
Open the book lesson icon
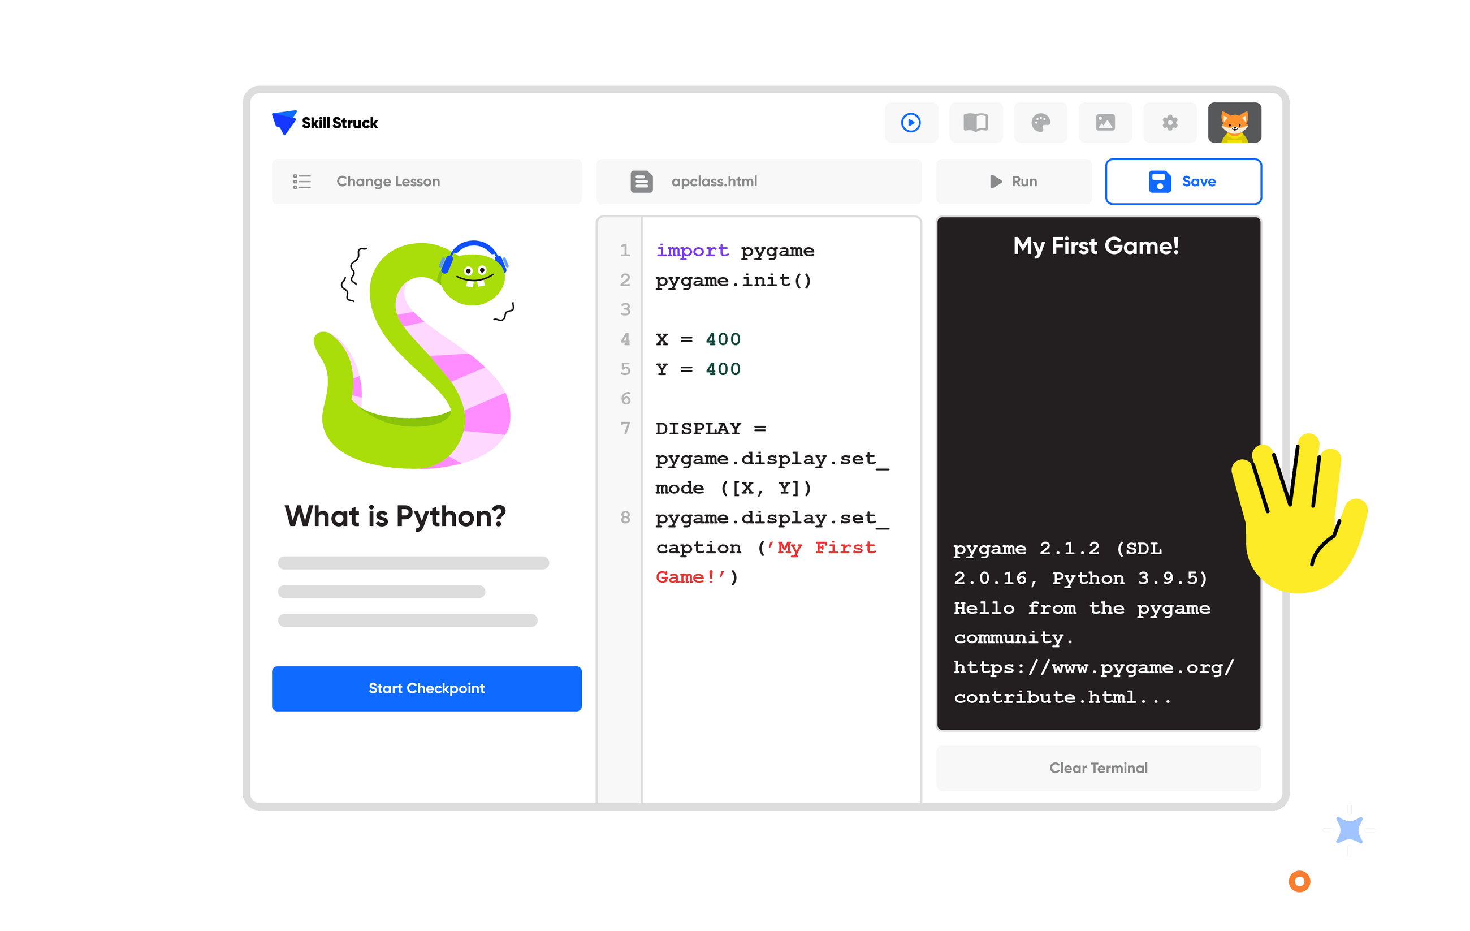pos(975,123)
